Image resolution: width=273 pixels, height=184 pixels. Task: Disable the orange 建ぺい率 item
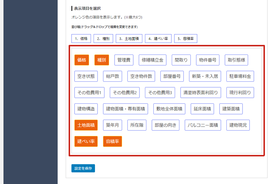(86, 141)
